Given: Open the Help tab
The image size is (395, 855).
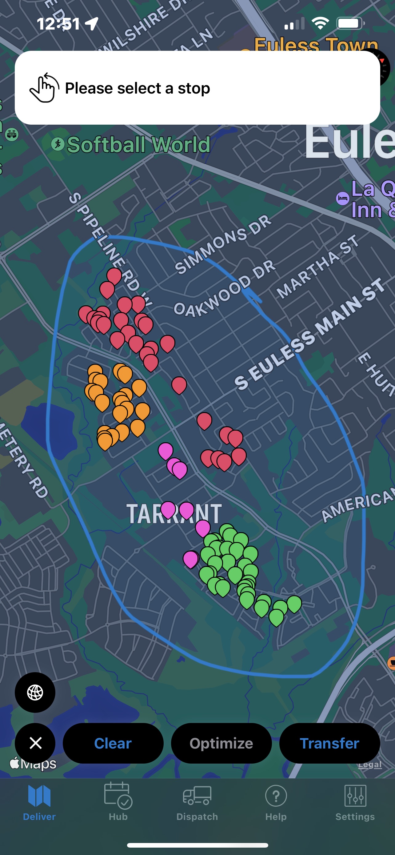Looking at the screenshot, I should click(x=276, y=801).
